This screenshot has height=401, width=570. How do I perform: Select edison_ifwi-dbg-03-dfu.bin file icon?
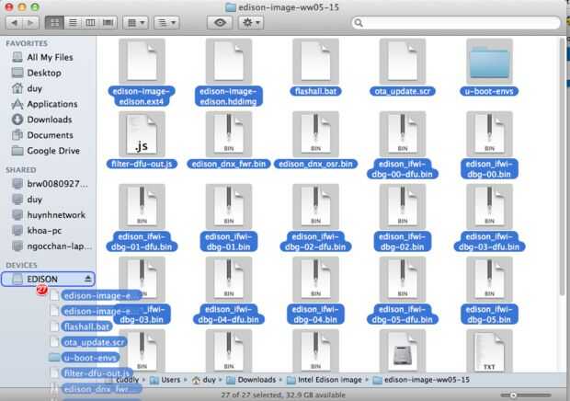coord(489,207)
